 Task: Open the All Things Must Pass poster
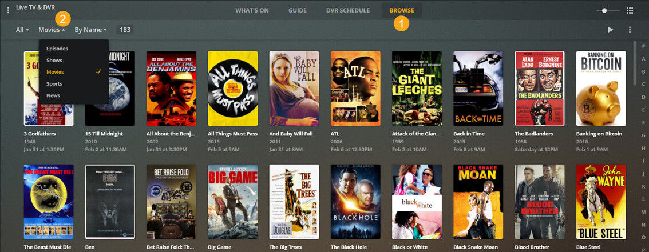232,89
